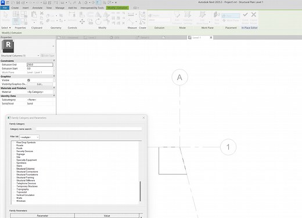Screen dimensions: 302x218
Task: Click the Pick New placement icon
Action: click(x=217, y=15)
